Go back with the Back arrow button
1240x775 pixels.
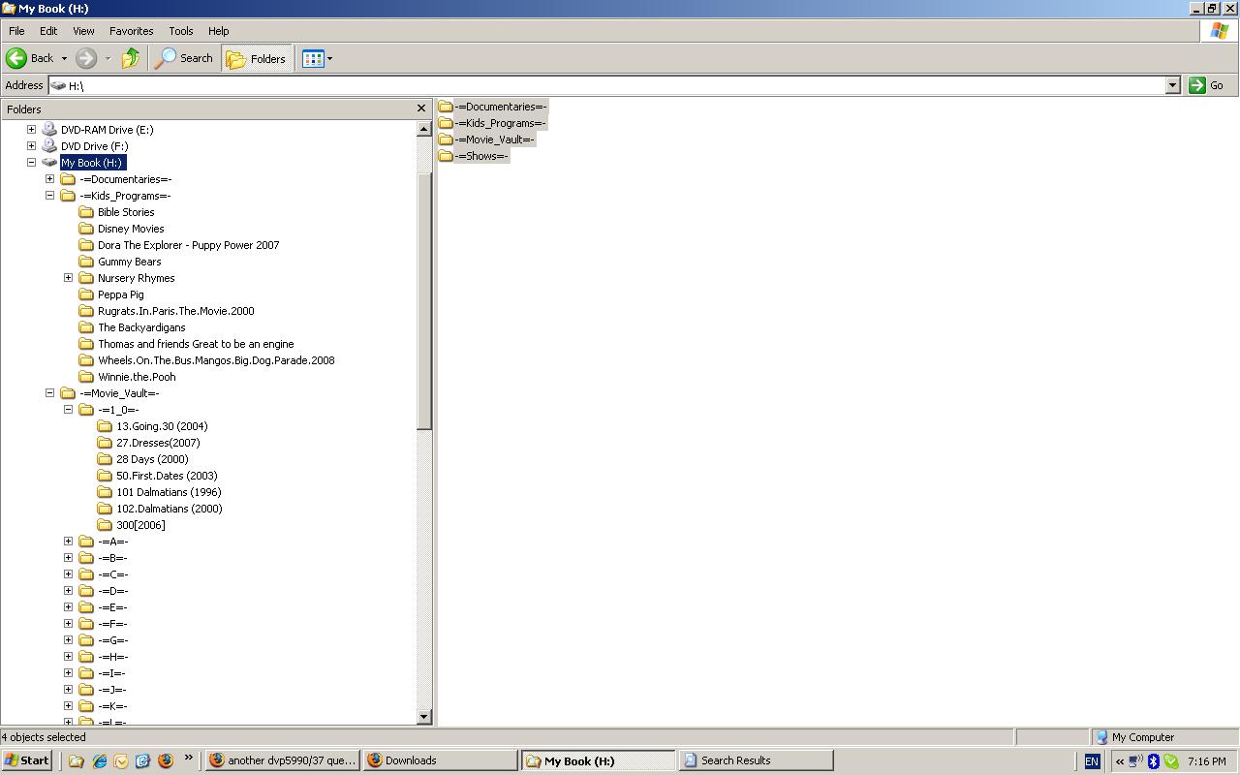click(30, 58)
